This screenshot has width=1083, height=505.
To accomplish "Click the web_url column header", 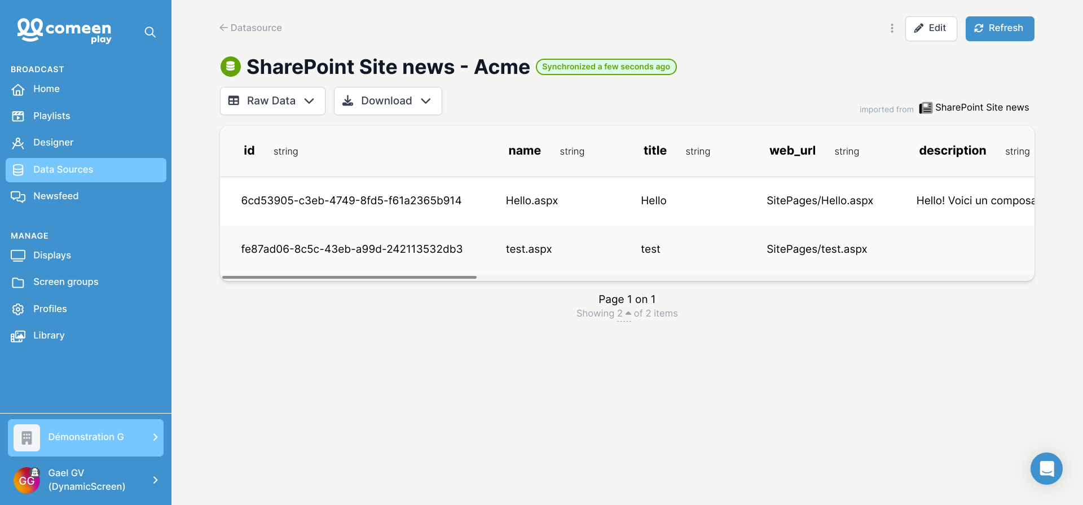I will click(793, 151).
